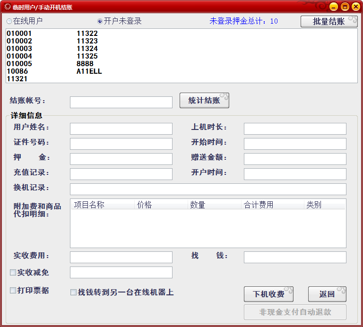Focus the 换机记录 field
This screenshot has width=363, height=327.
point(208,189)
